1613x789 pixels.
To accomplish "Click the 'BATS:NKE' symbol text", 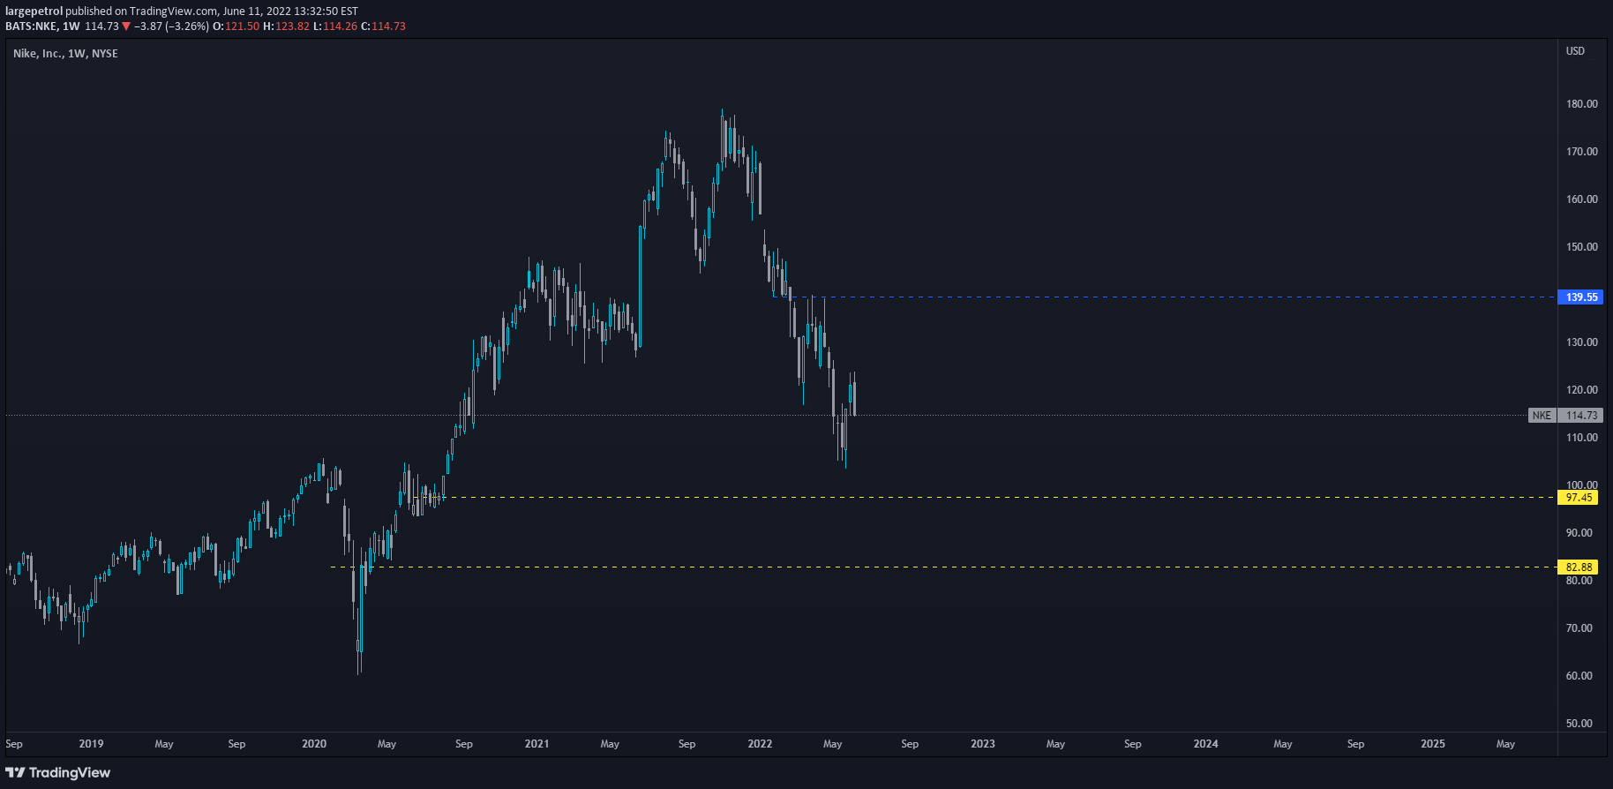I will click(31, 26).
